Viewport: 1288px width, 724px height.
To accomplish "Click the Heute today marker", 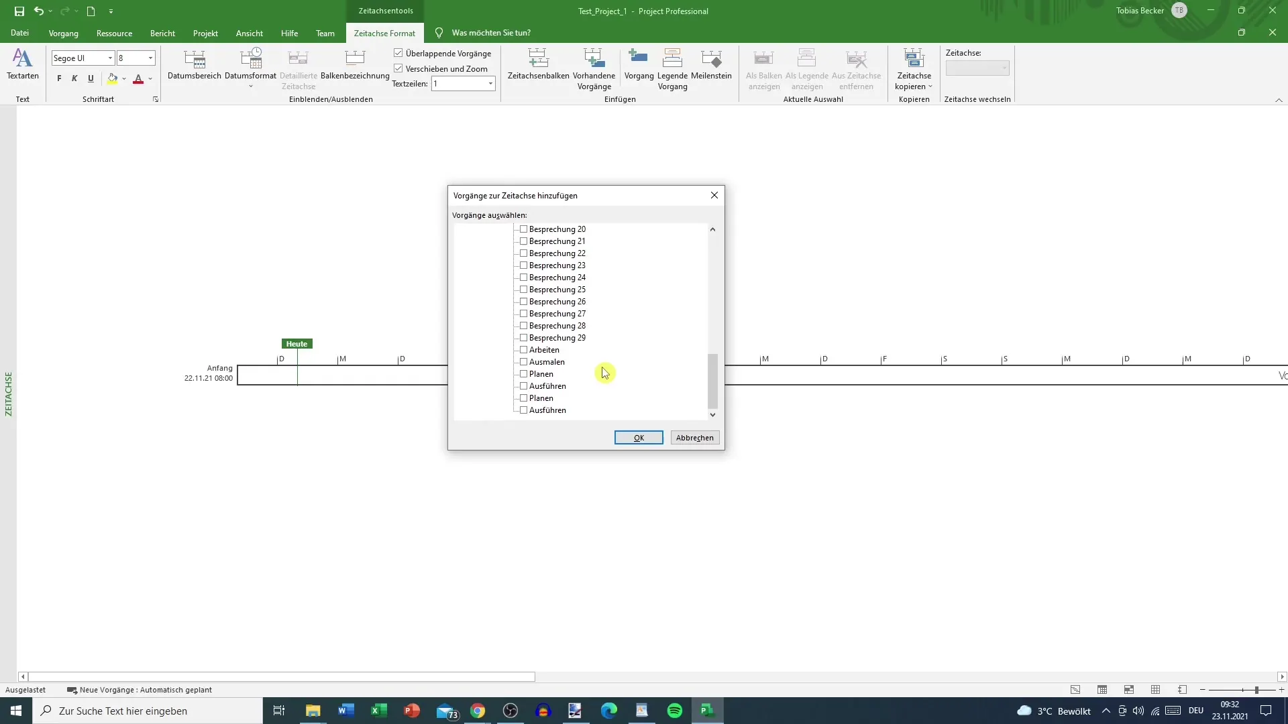I will tap(297, 344).
